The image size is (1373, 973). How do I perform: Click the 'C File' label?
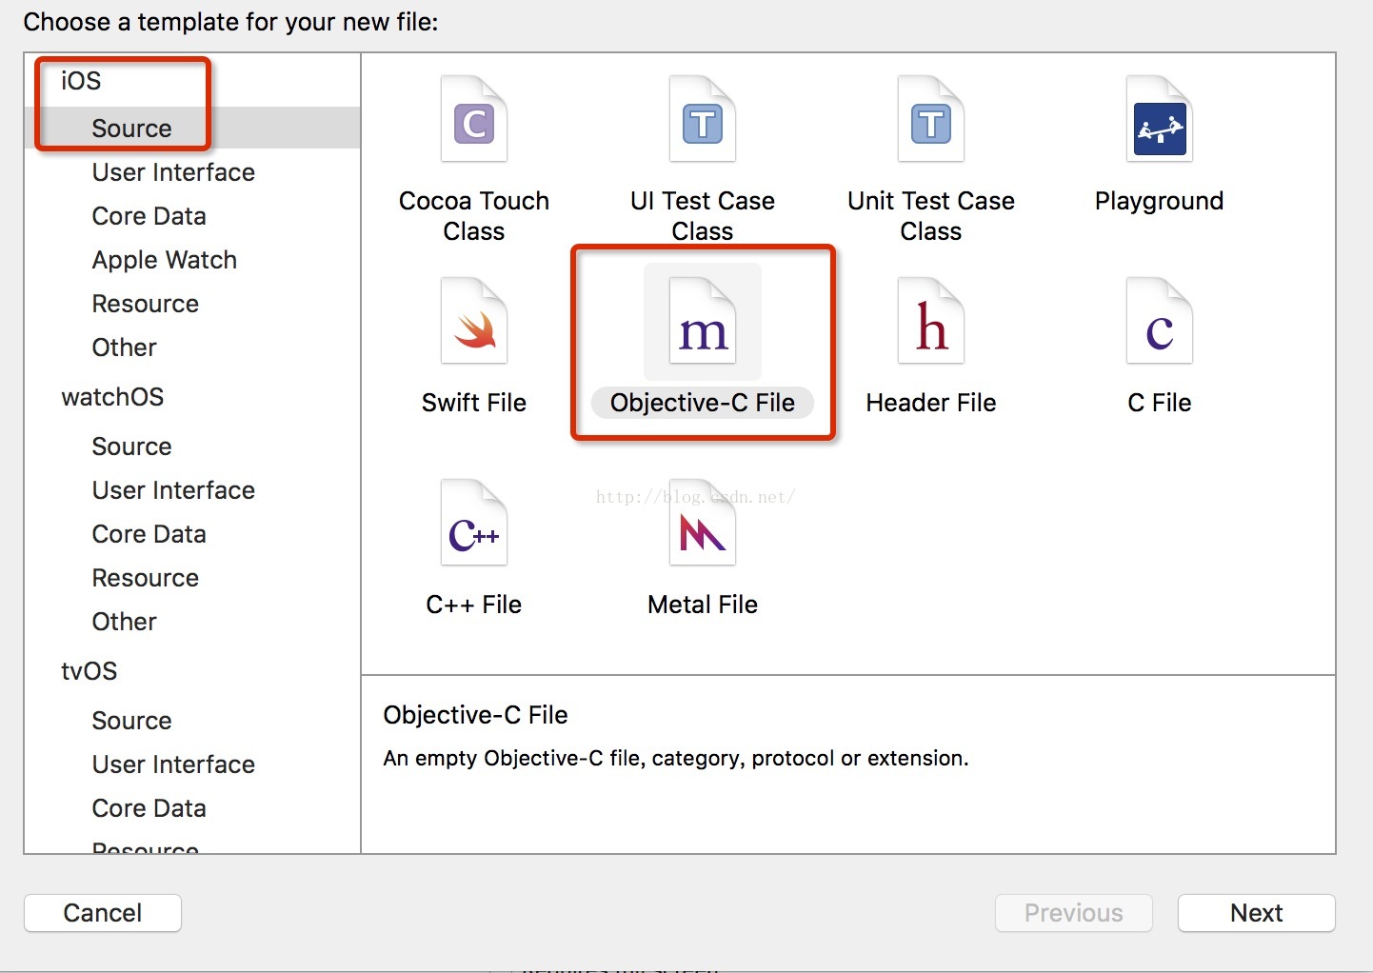pyautogui.click(x=1160, y=403)
